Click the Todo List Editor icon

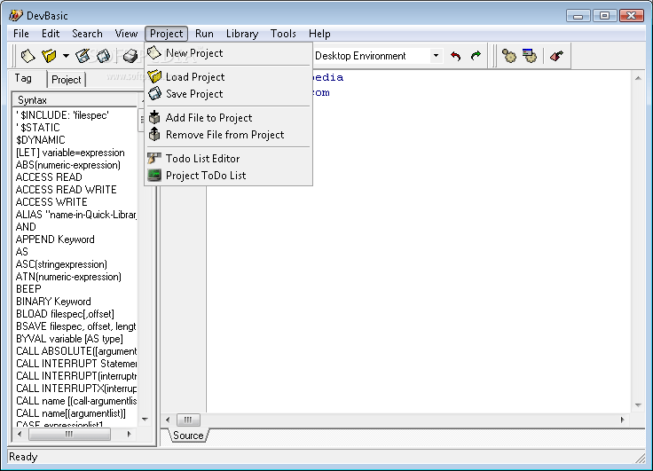pos(154,158)
